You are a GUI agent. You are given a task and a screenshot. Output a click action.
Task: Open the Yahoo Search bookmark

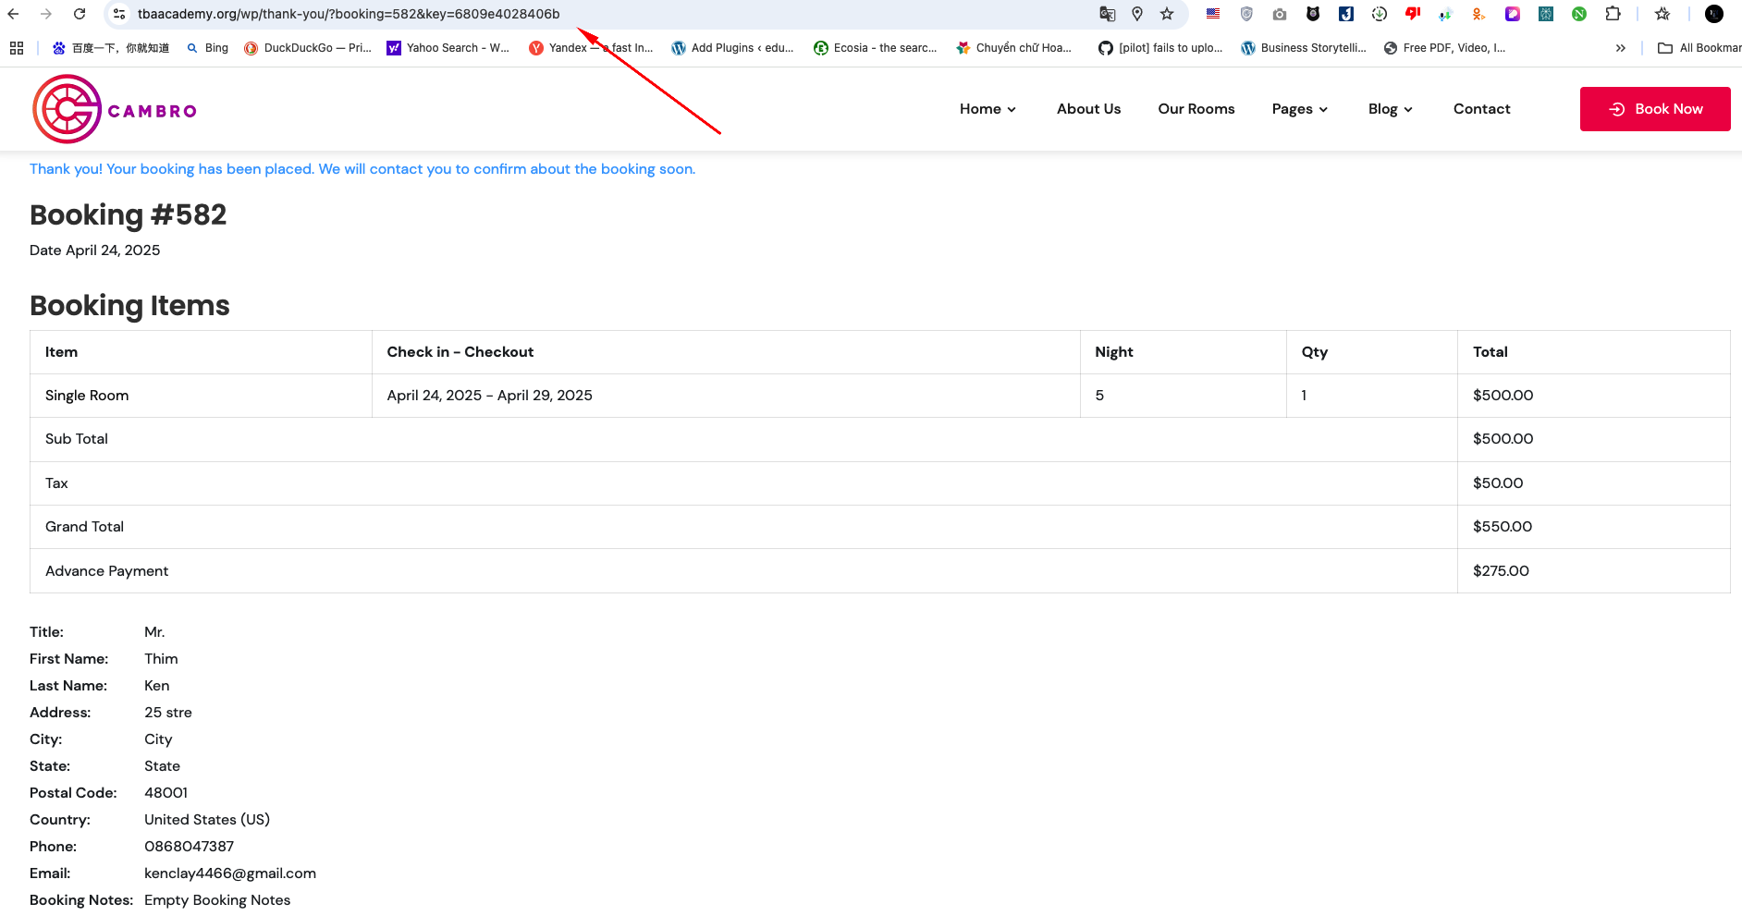click(x=448, y=48)
